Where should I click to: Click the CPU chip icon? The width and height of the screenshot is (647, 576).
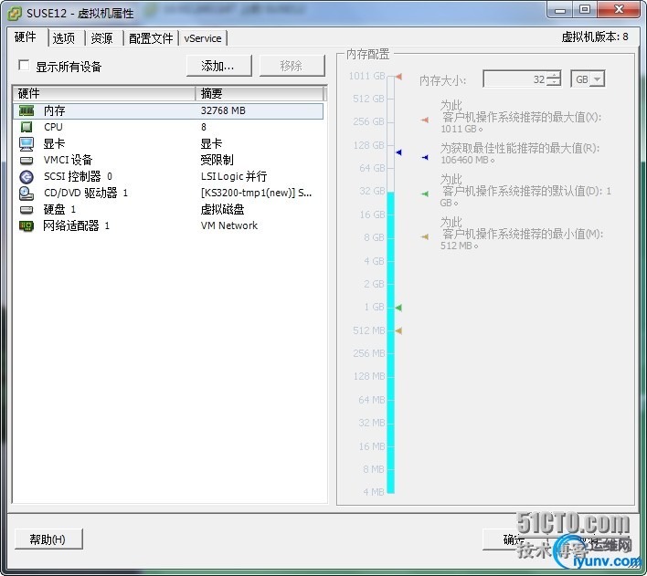coord(27,127)
